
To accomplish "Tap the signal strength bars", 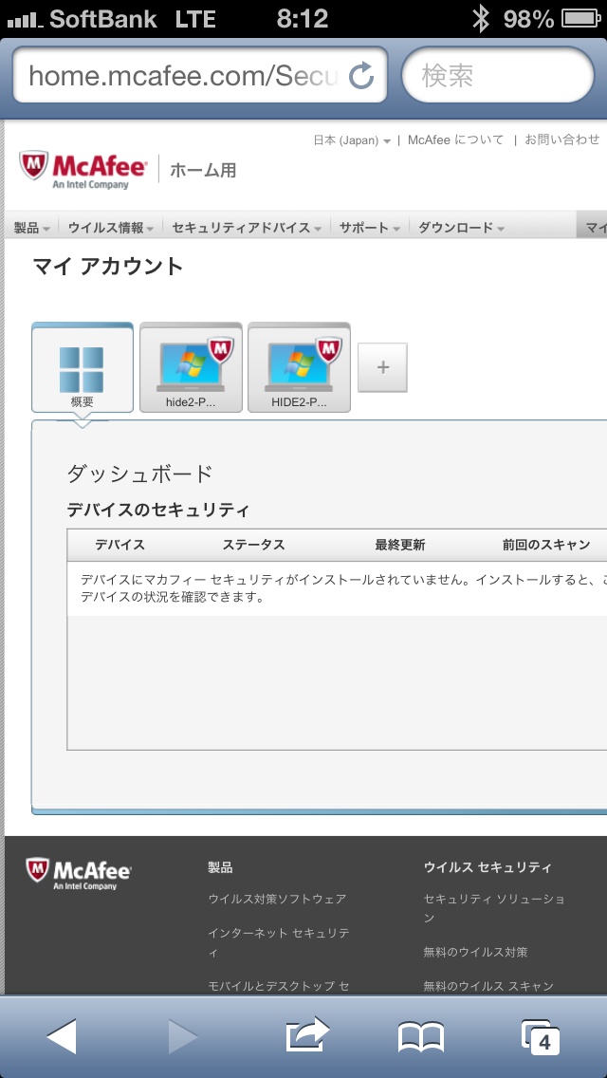I will [25, 21].
